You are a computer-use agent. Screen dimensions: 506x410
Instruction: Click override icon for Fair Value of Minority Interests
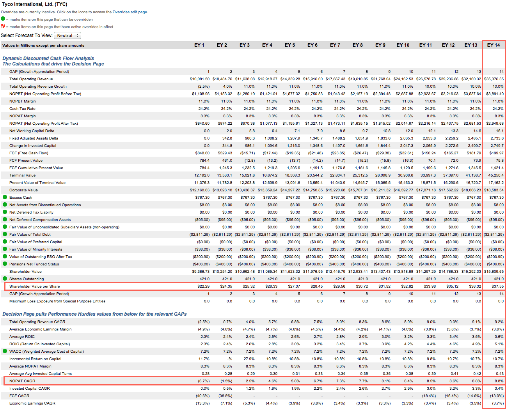point(5,249)
